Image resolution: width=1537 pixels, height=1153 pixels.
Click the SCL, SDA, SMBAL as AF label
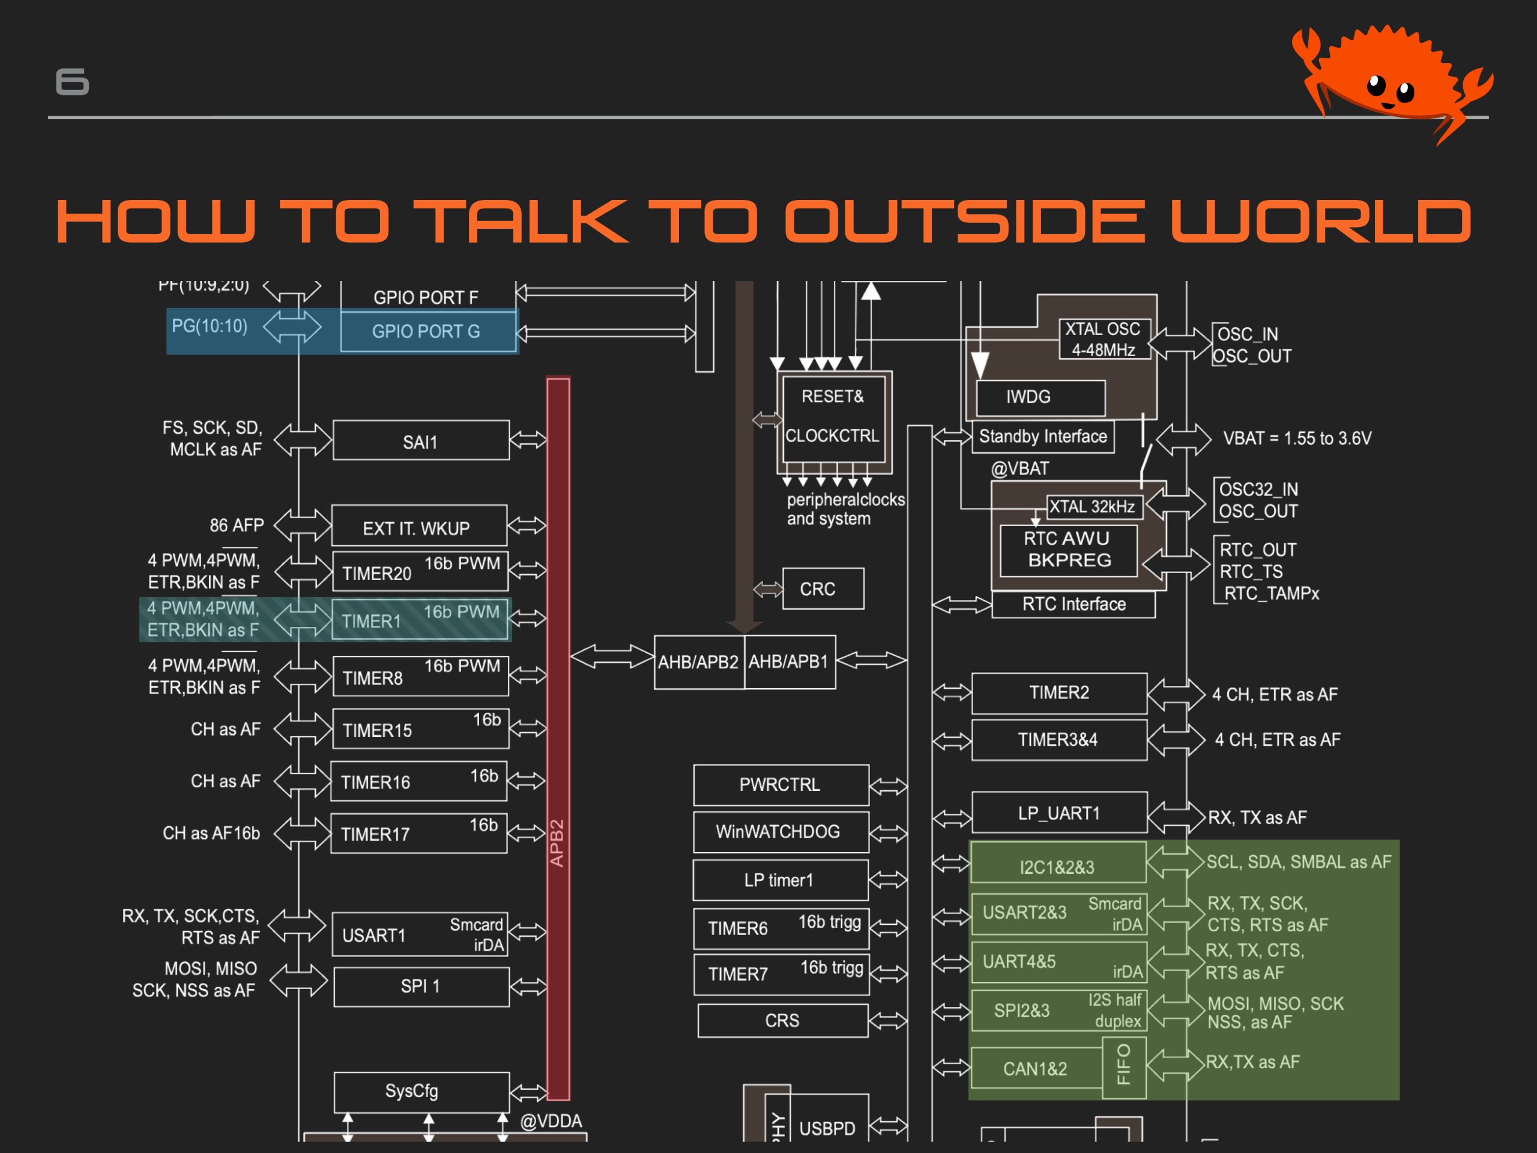tap(1299, 862)
